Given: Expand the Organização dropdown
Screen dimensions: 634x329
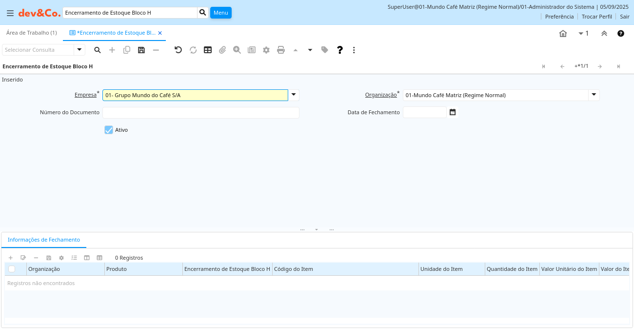Looking at the screenshot, I should coord(594,95).
